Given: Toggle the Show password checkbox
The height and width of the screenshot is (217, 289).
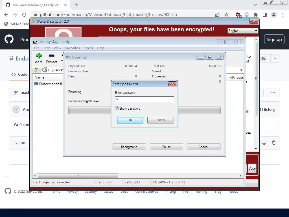Looking at the screenshot, I should (117, 108).
